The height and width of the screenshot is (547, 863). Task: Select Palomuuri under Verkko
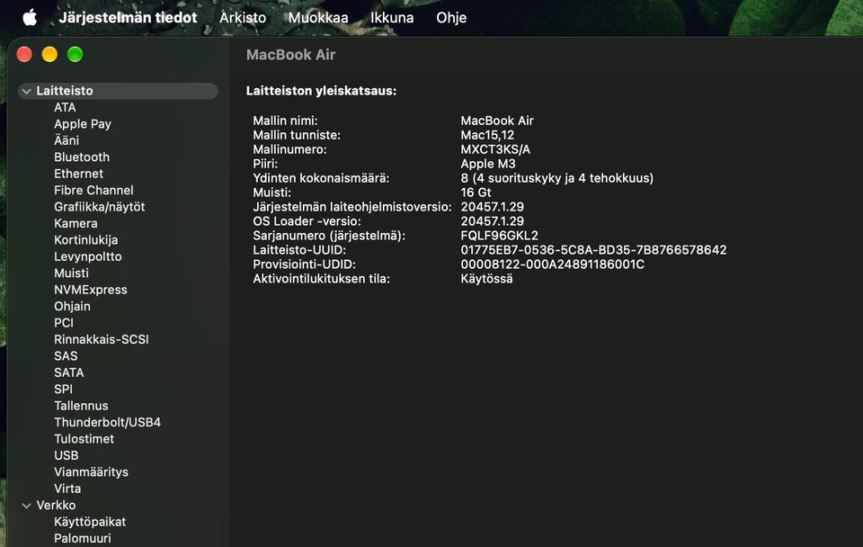pyautogui.click(x=83, y=538)
